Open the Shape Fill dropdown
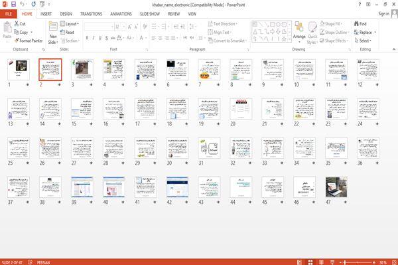 [x=331, y=24]
